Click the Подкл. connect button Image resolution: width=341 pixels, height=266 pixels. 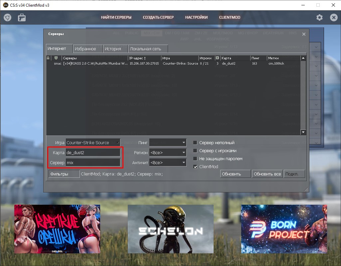click(294, 174)
